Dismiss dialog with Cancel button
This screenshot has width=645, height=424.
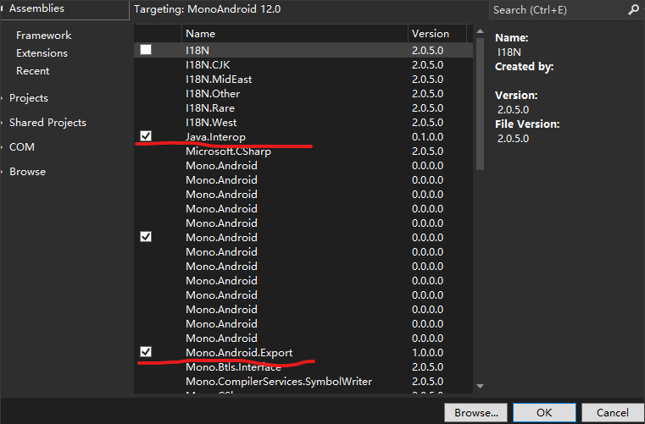pyautogui.click(x=613, y=412)
